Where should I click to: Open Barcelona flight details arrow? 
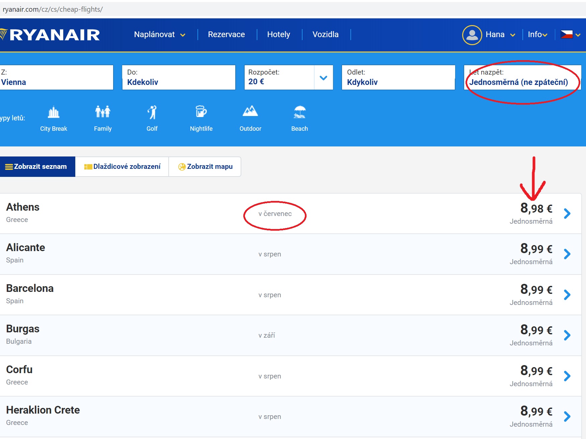coord(567,295)
